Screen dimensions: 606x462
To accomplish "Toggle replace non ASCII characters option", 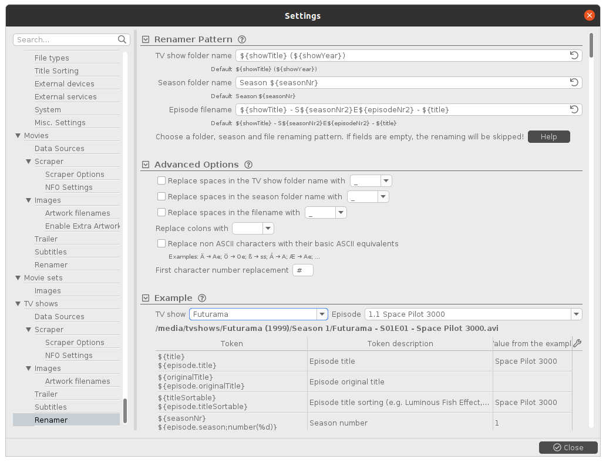I will (x=161, y=243).
